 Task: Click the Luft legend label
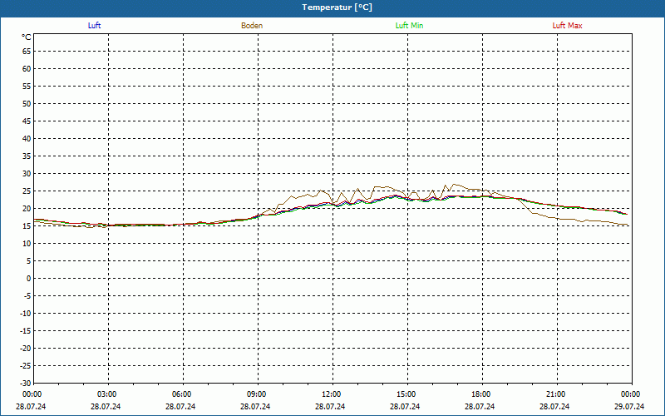pos(94,26)
